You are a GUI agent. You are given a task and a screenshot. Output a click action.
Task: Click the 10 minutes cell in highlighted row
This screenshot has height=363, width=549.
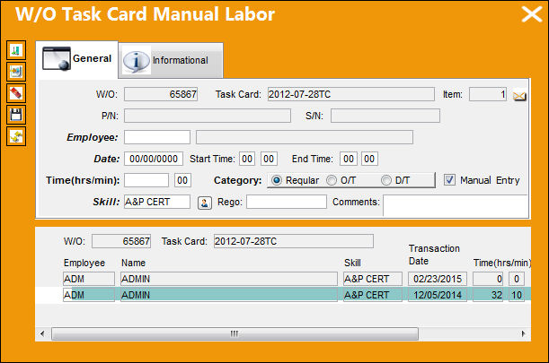tap(517, 295)
